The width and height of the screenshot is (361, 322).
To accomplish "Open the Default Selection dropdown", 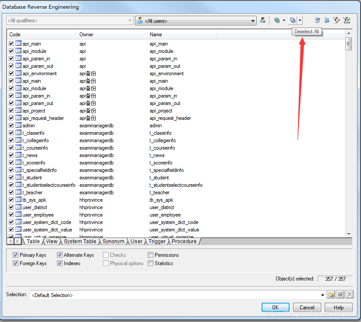I will [x=322, y=295].
